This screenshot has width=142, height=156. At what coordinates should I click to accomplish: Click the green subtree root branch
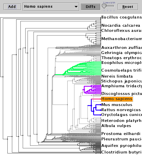pos(59,74)
